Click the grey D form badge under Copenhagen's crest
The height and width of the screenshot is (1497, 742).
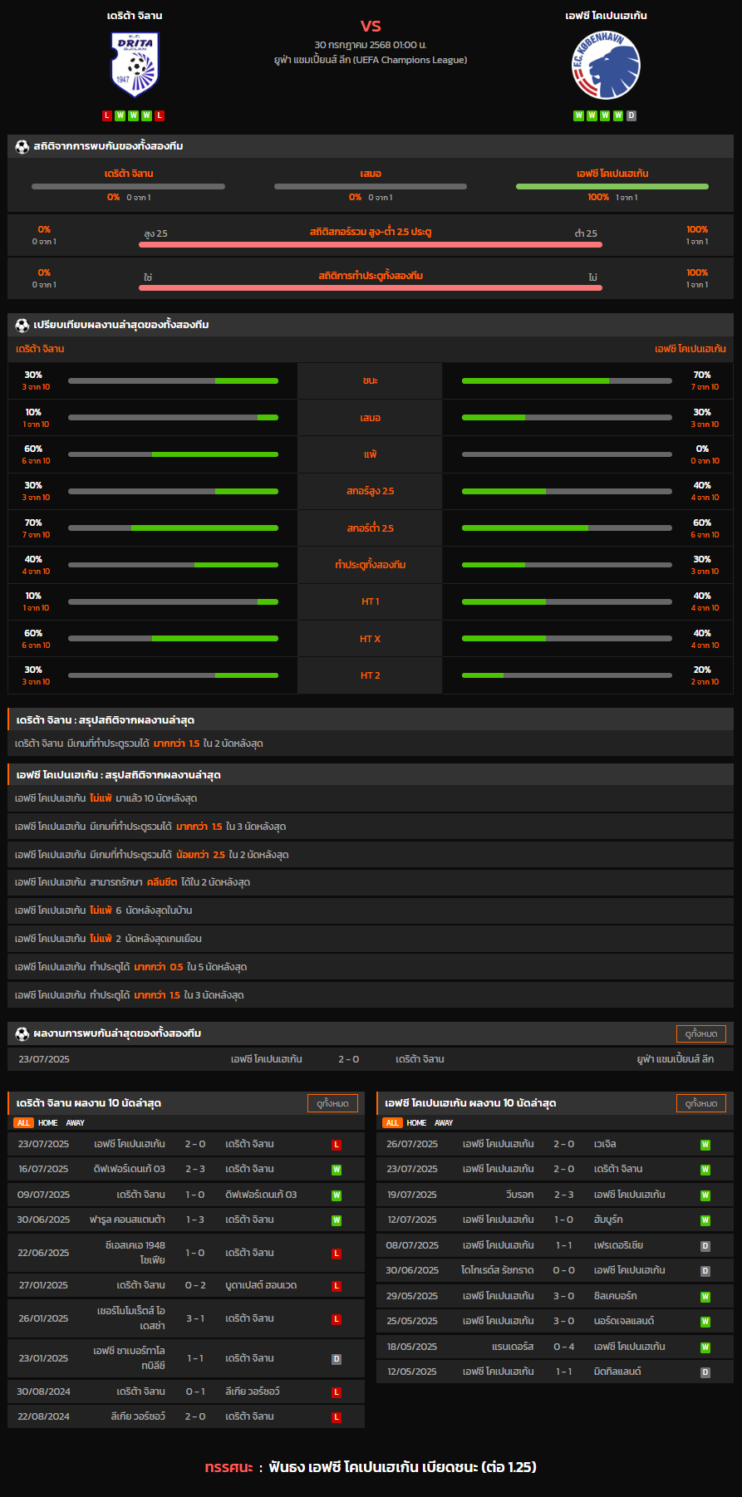pos(631,115)
